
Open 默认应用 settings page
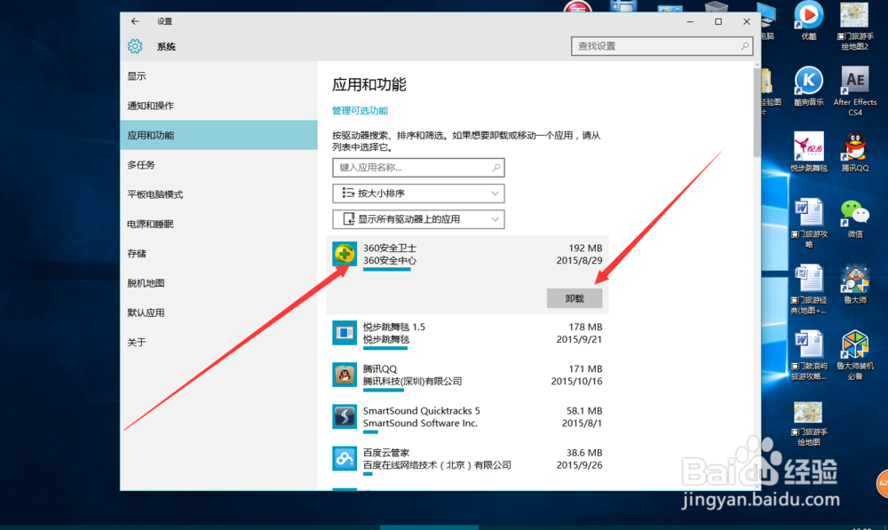tap(218, 312)
